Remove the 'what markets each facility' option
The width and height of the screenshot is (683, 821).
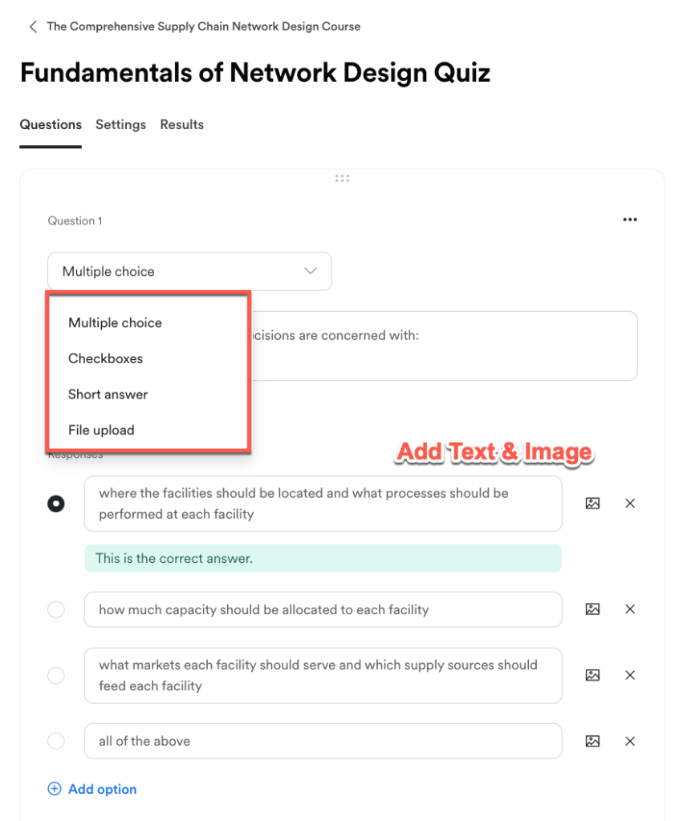[x=630, y=675]
